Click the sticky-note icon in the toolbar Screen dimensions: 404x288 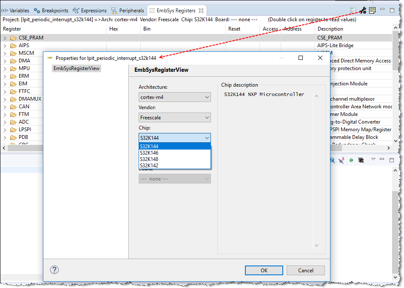point(372,9)
